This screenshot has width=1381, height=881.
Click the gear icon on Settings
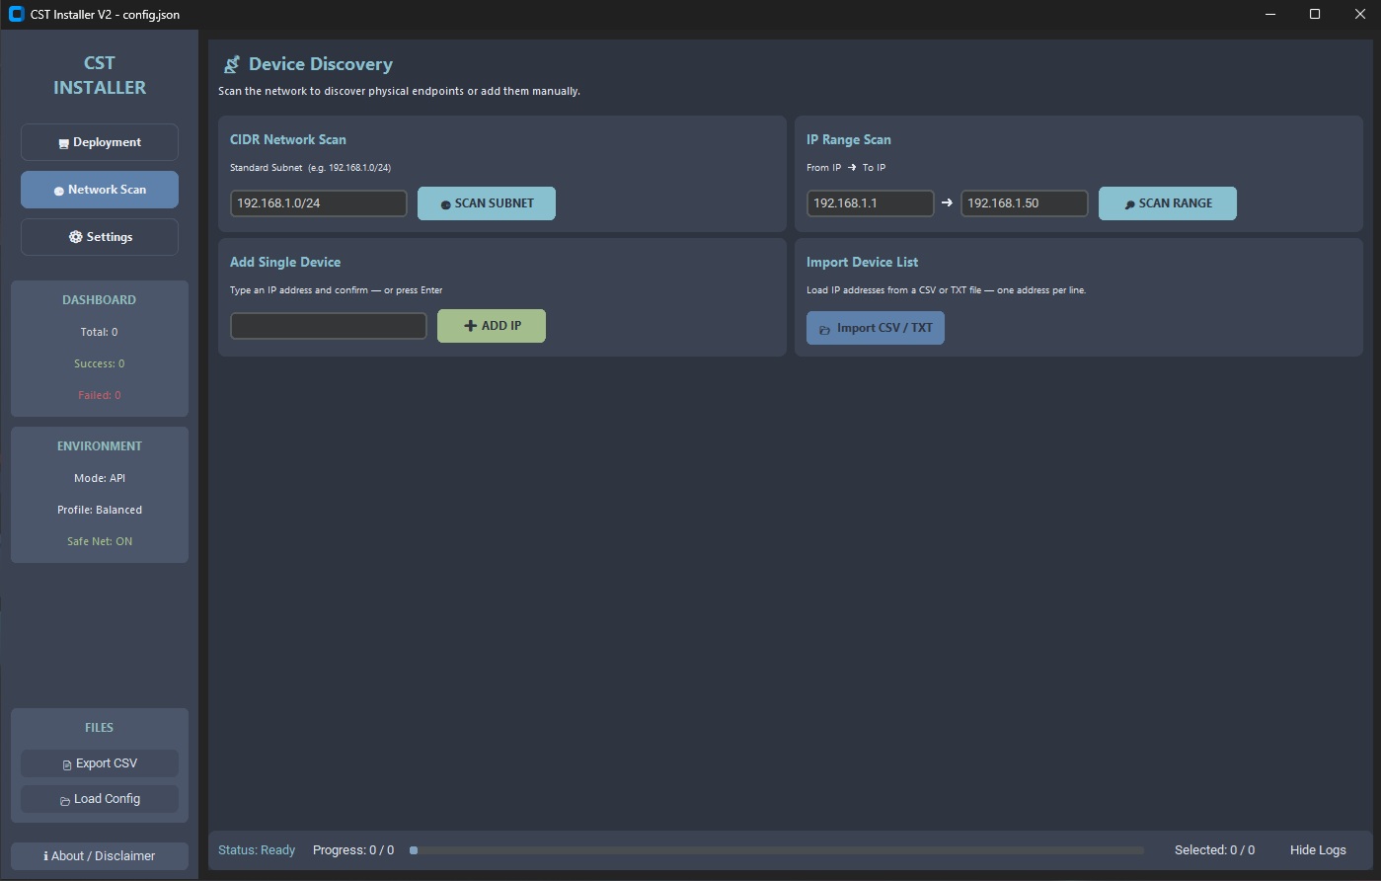[76, 237]
